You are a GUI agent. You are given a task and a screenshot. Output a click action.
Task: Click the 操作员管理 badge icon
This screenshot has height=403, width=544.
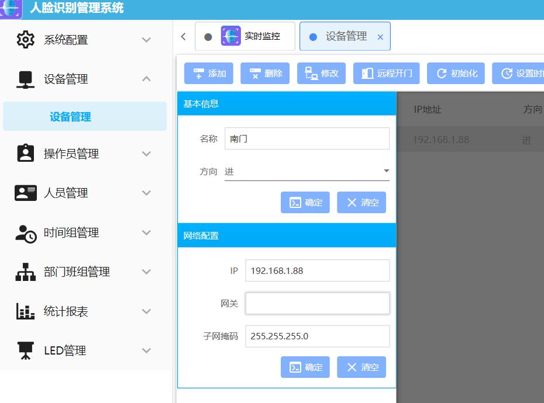click(x=25, y=154)
